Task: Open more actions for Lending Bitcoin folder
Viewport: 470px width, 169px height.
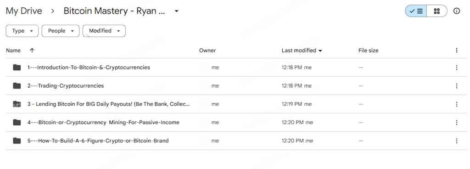Action: point(457,104)
